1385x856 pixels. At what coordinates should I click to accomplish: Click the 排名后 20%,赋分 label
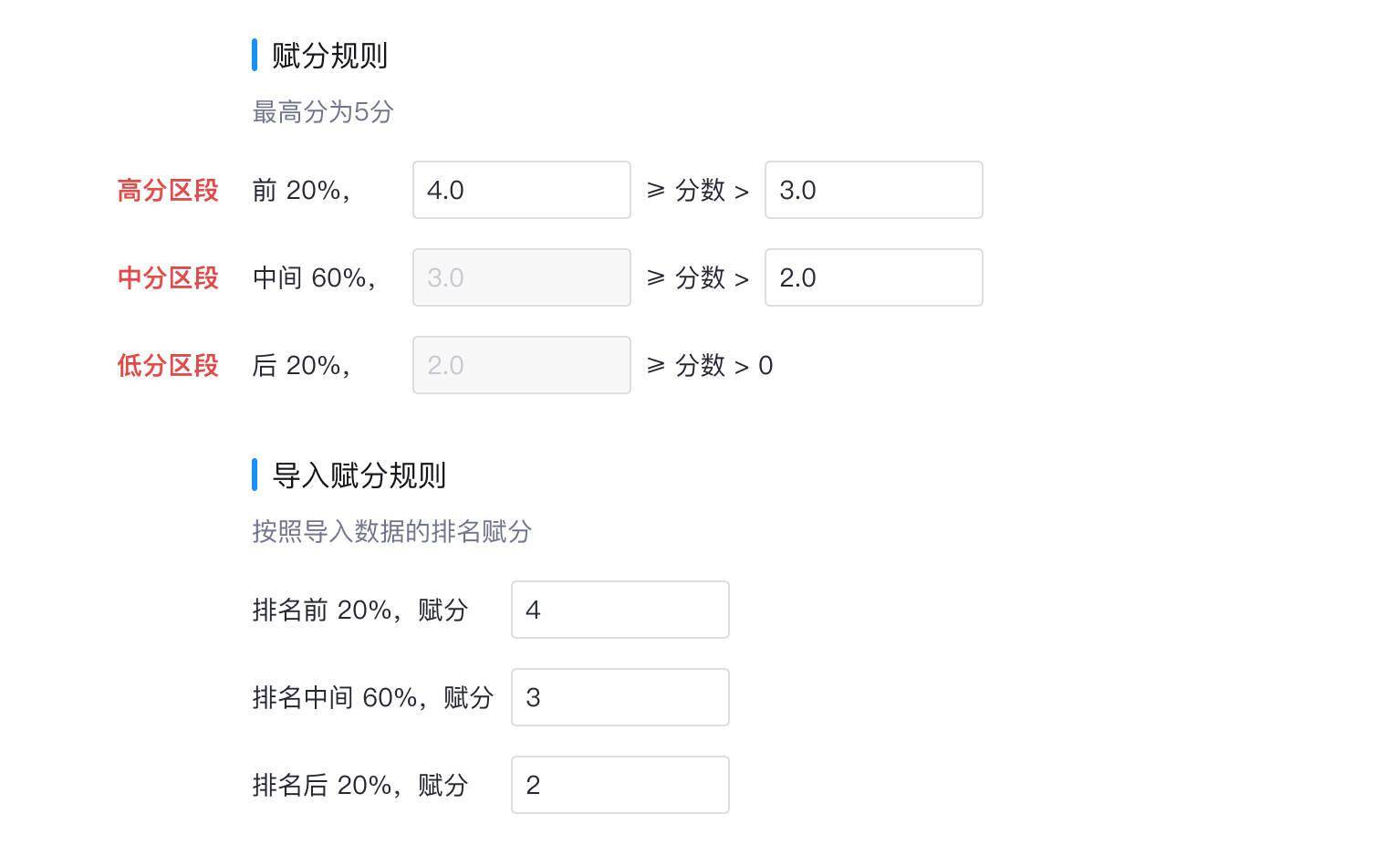click(359, 785)
